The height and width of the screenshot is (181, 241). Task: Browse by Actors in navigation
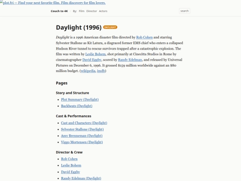point(103,11)
